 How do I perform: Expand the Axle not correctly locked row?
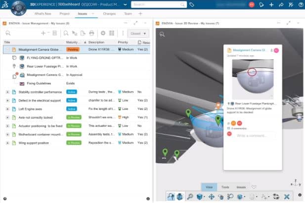7,117
